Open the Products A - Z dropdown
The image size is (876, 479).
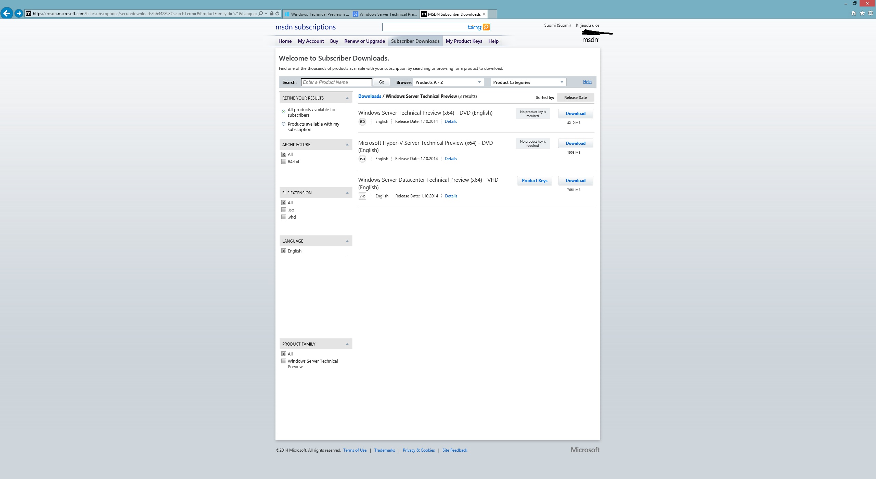click(x=448, y=82)
